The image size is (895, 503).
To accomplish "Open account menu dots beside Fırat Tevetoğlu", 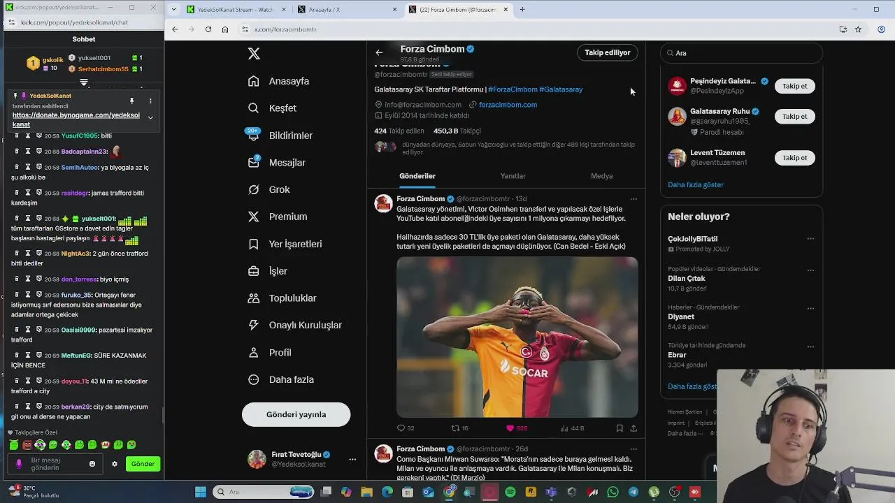I will pyautogui.click(x=352, y=460).
